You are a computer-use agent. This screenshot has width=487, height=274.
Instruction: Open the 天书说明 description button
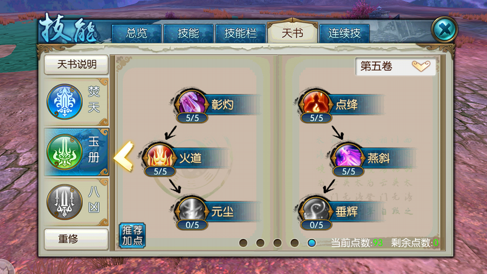[77, 64]
